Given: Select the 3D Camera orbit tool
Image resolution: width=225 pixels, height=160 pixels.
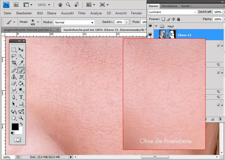Looking at the screenshot, I should [21, 111].
